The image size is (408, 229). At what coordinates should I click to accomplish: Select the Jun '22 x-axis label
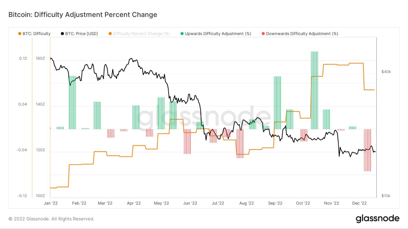pos(190,203)
